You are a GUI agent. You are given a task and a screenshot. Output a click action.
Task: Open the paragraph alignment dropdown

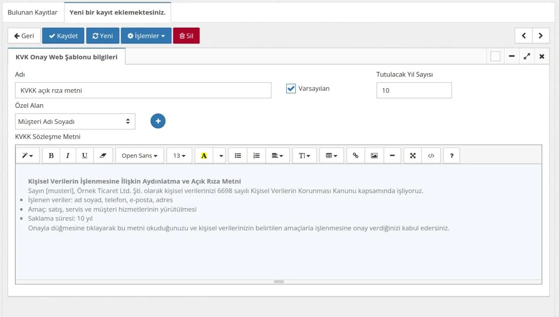click(x=277, y=155)
